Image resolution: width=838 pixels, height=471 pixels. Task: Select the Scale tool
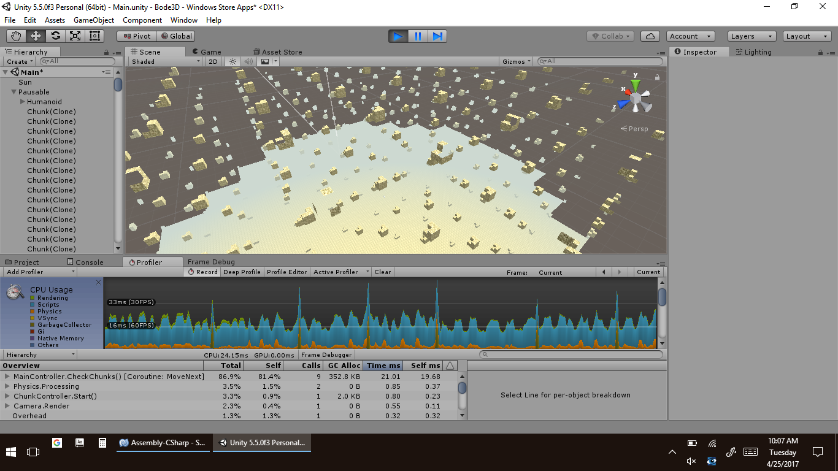[x=75, y=36]
